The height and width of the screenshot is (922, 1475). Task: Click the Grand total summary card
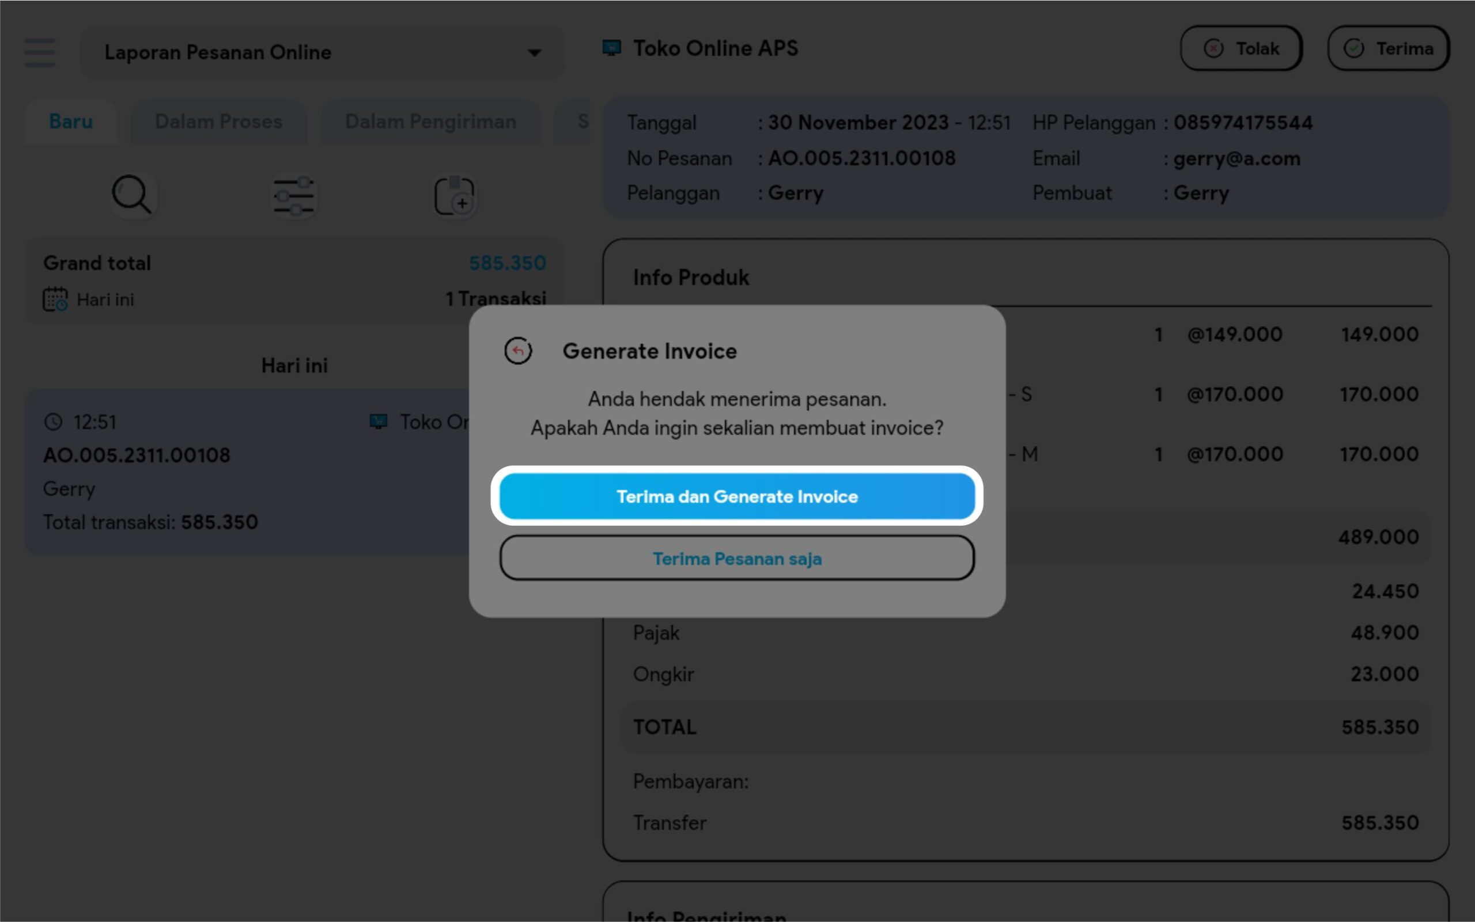[294, 280]
